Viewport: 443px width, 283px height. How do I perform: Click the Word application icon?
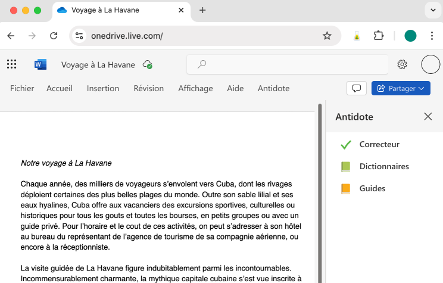[x=40, y=64]
